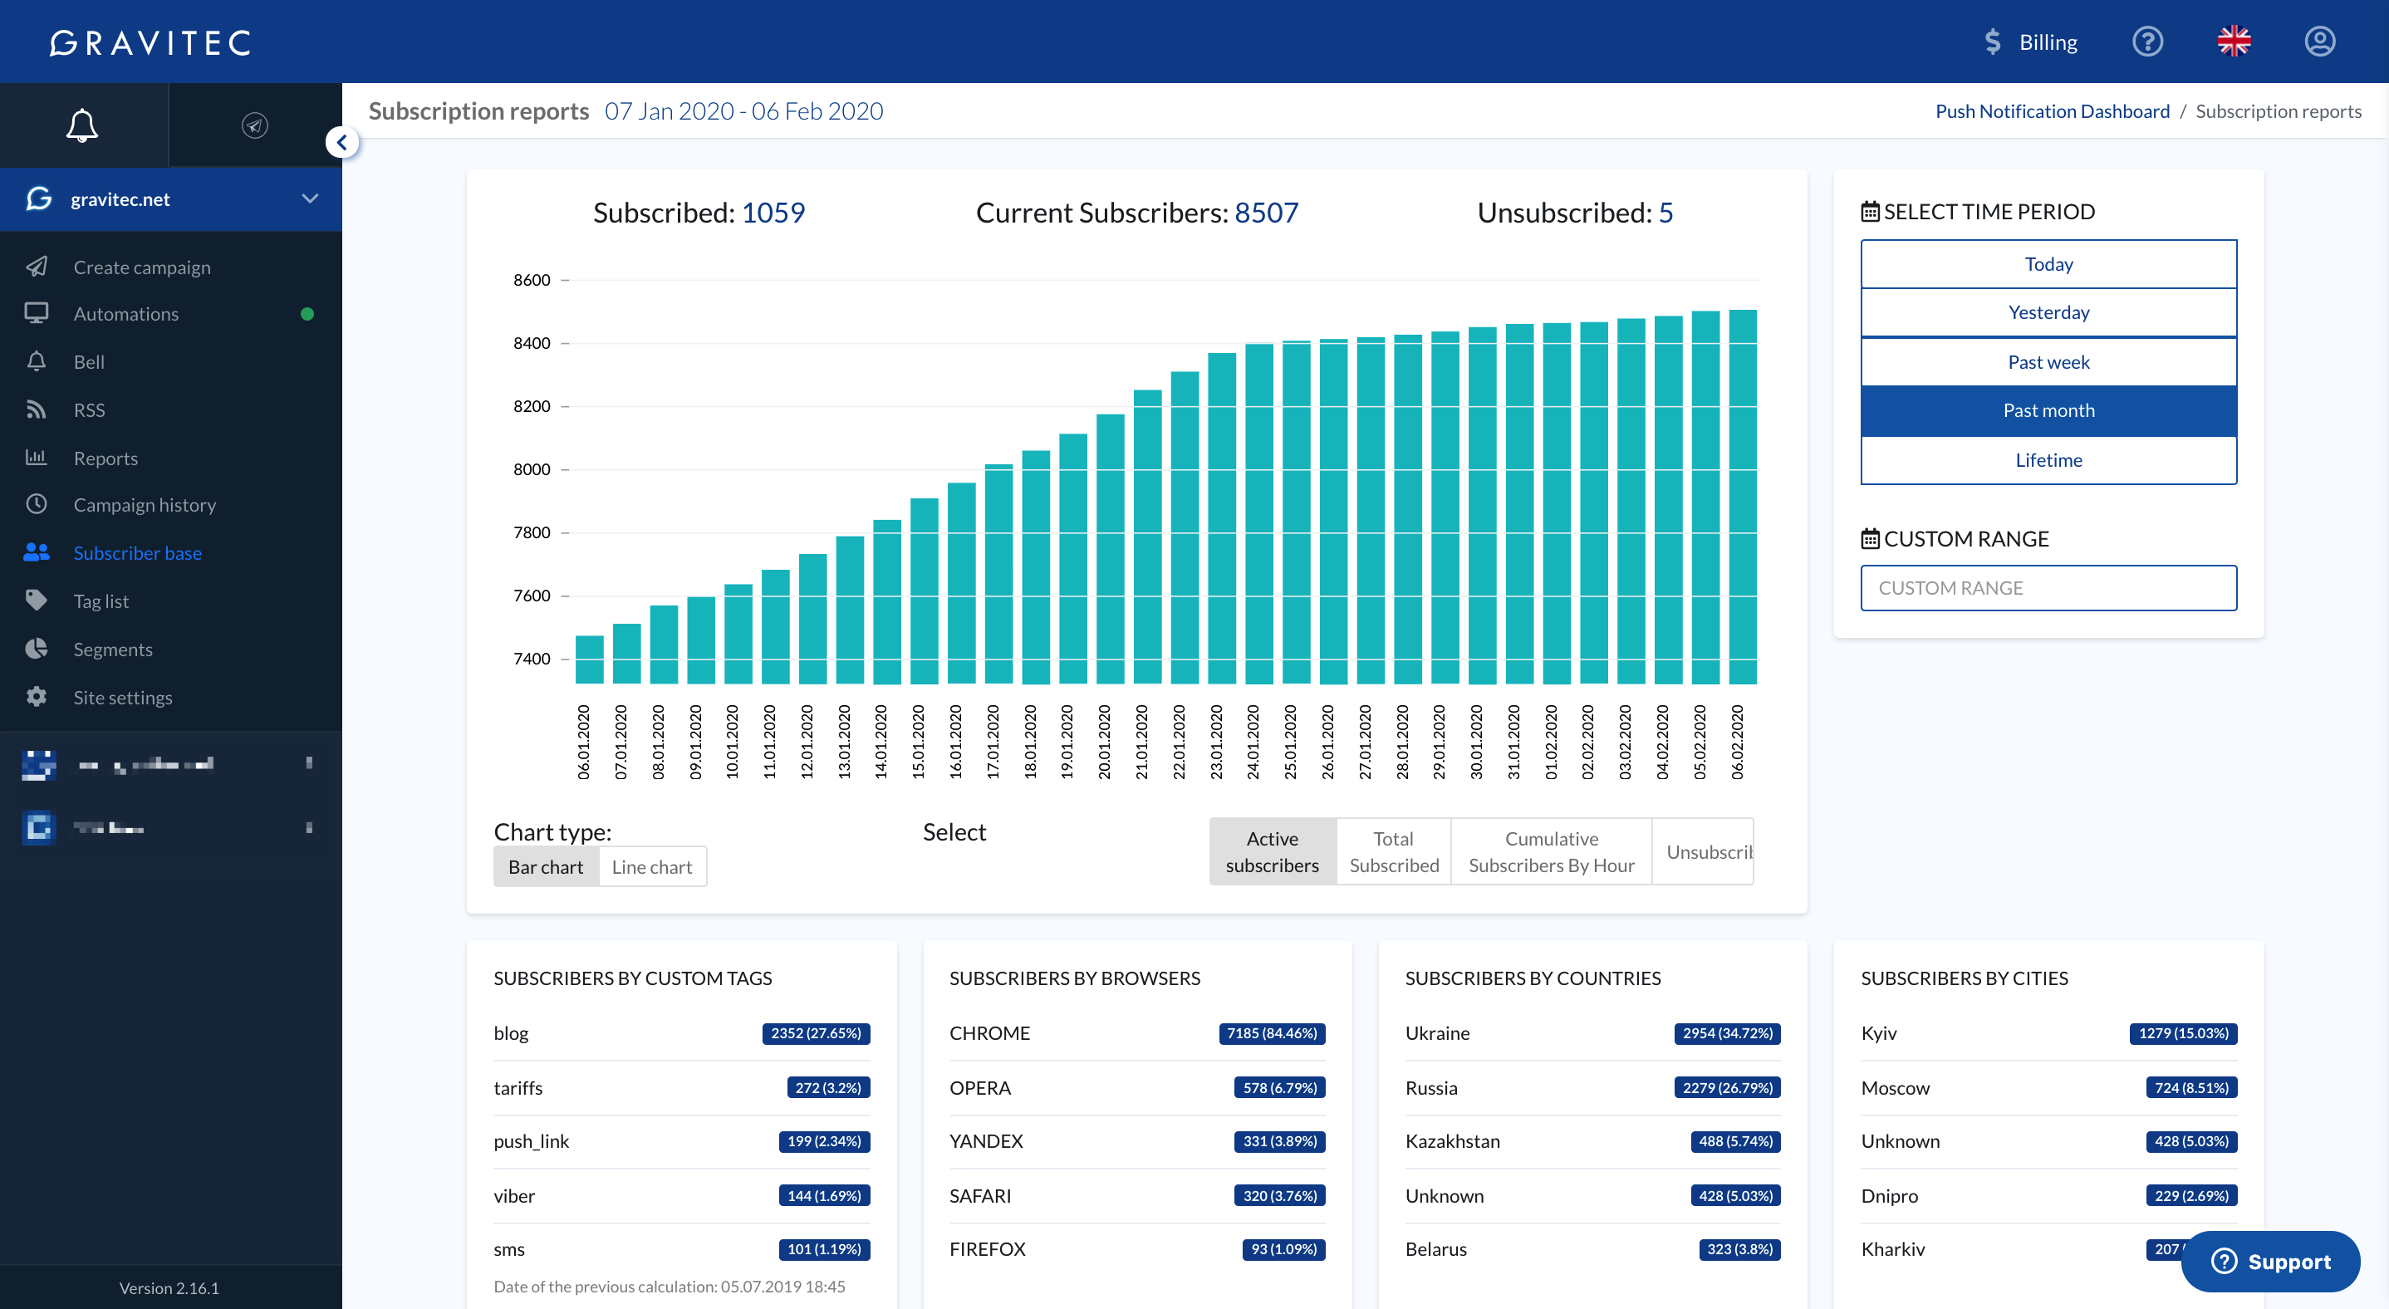Select Past month time period
The image size is (2389, 1309).
[2048, 410]
